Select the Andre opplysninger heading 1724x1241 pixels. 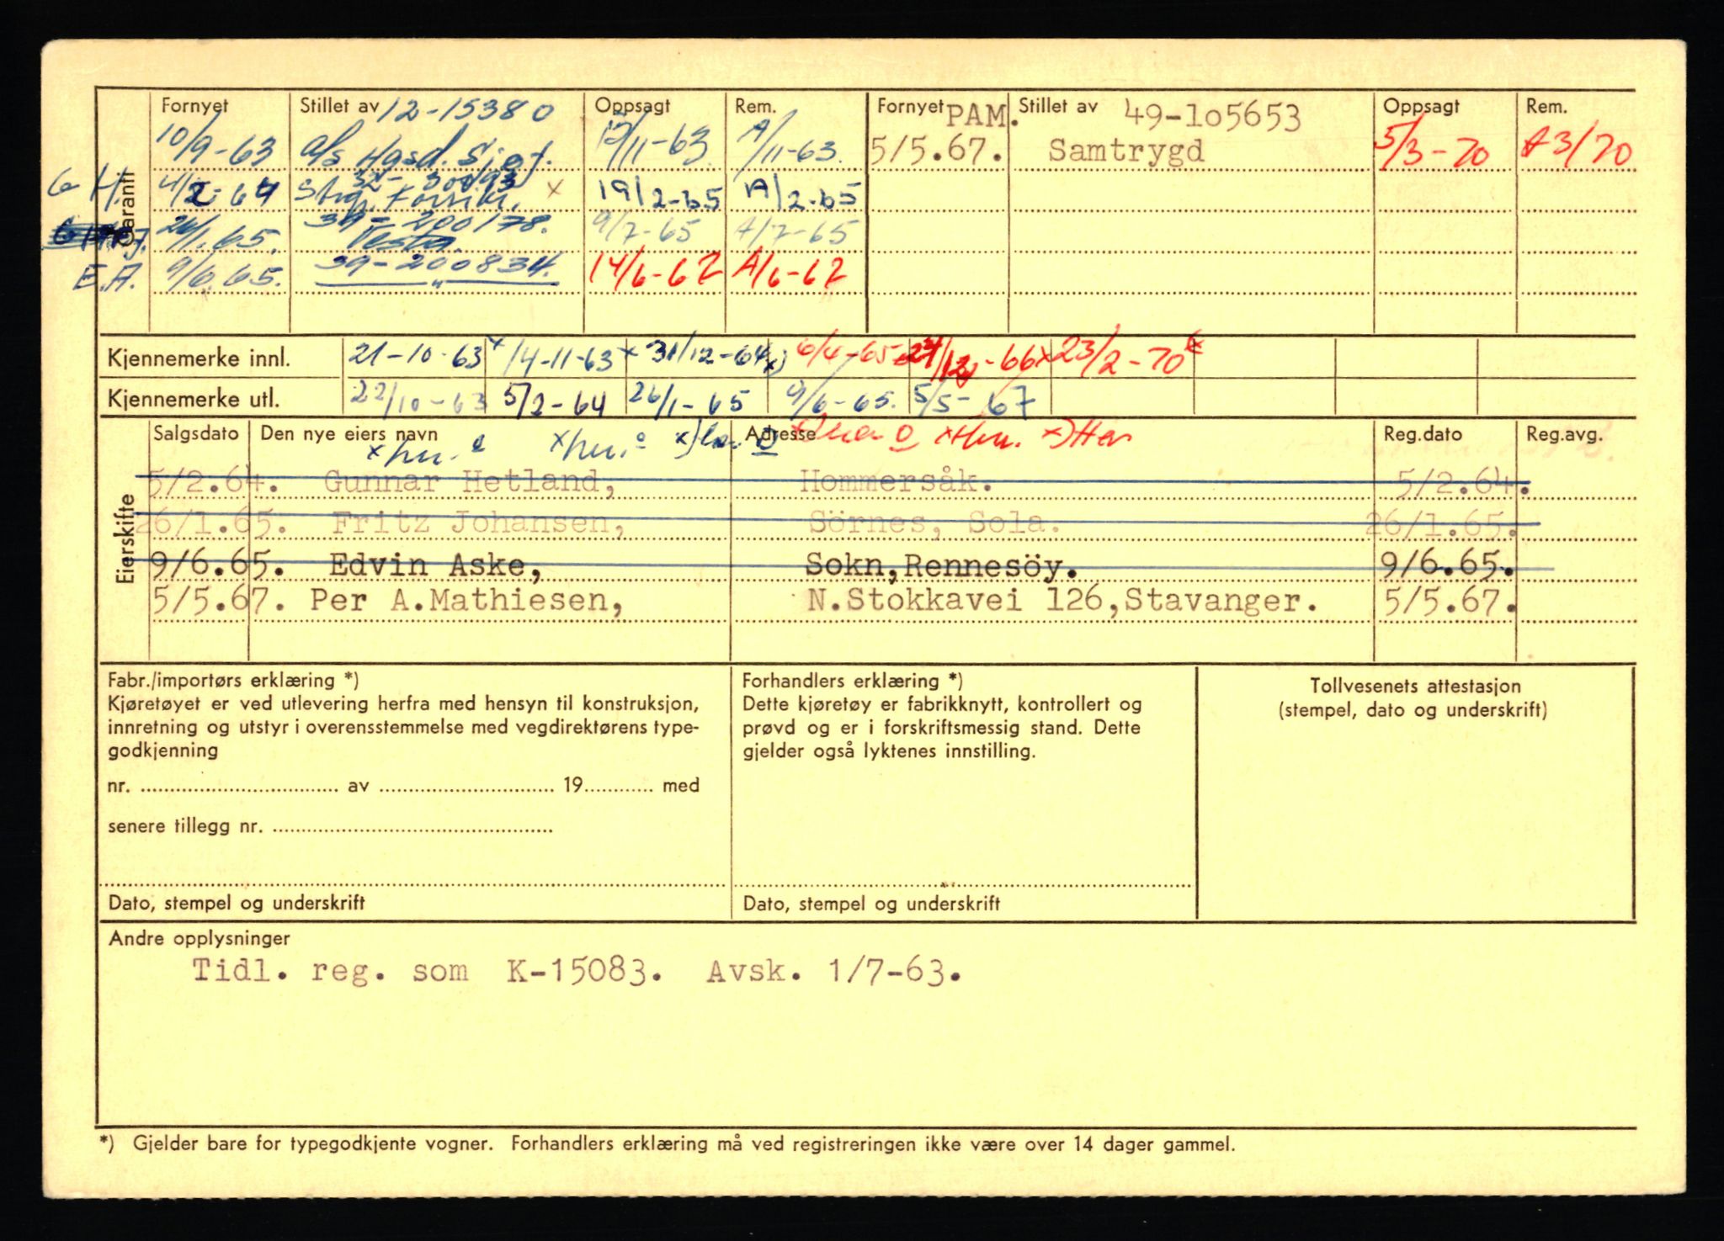[x=199, y=938]
